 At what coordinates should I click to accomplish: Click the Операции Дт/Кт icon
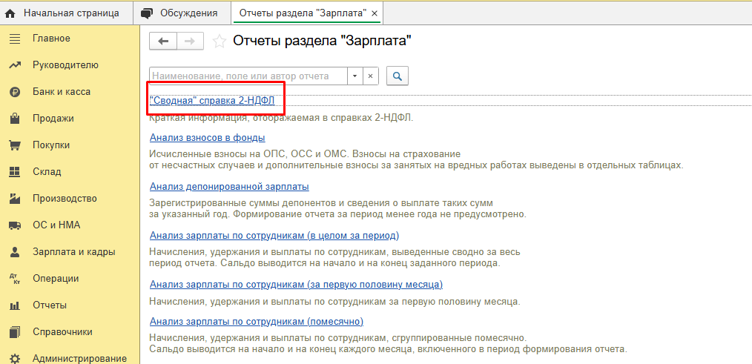tap(15, 279)
